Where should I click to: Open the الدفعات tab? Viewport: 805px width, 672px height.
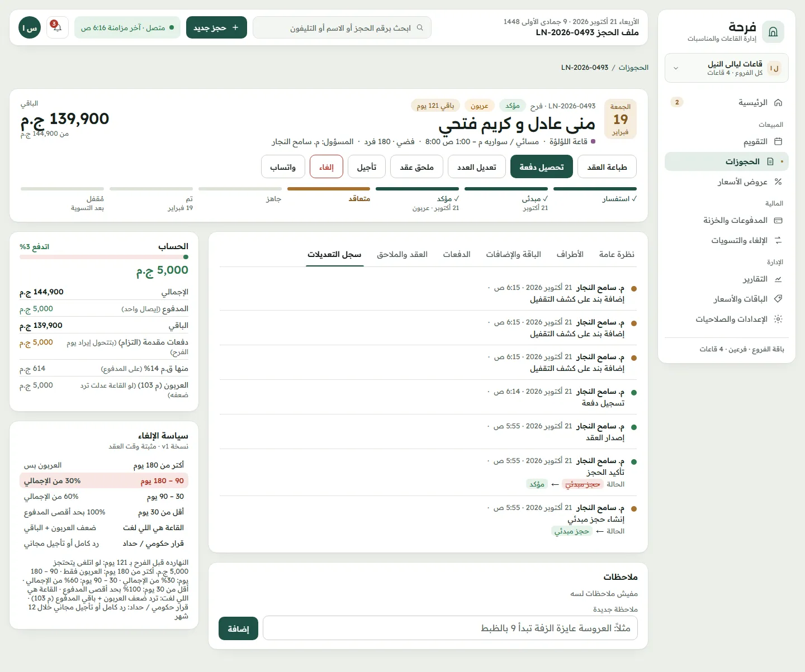pos(457,255)
